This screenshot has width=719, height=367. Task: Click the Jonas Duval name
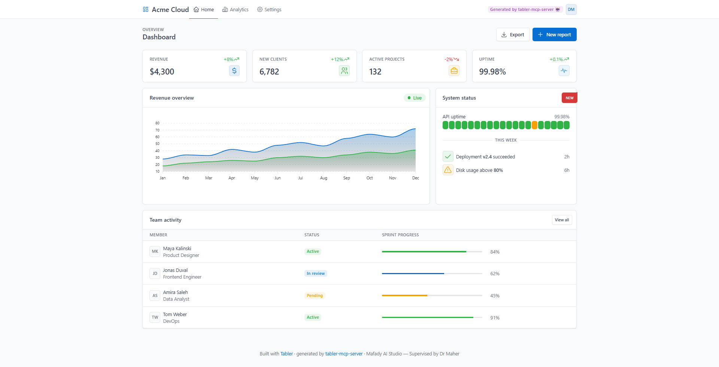(x=175, y=270)
